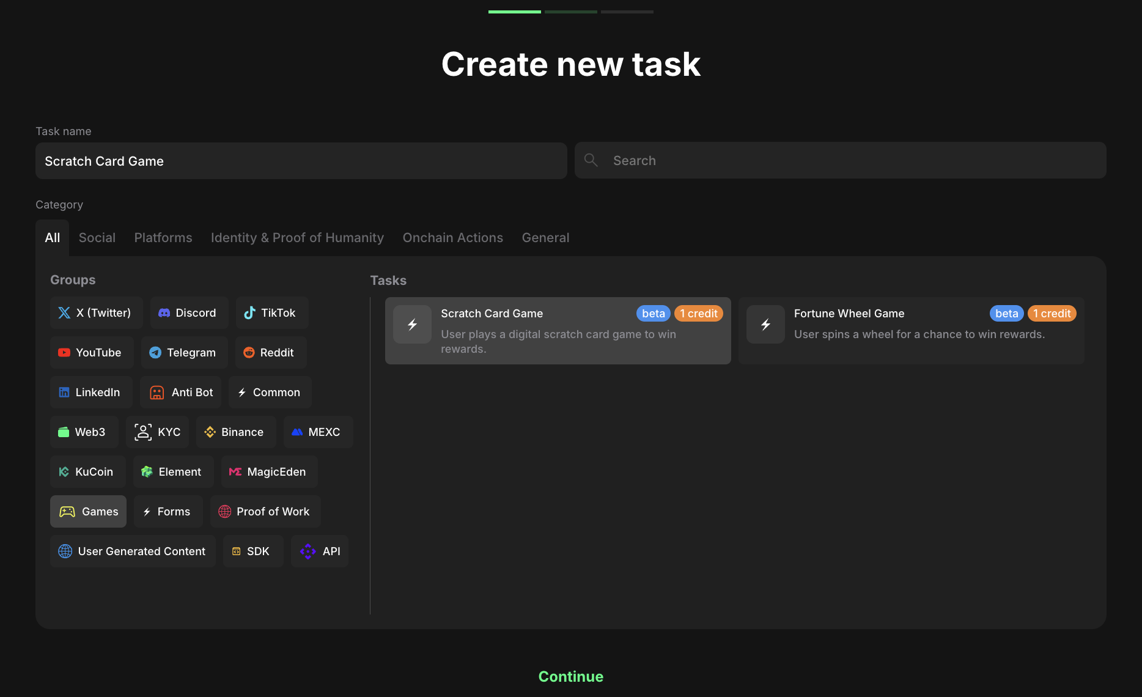
Task: Select the Discord group chip
Action: [189, 313]
